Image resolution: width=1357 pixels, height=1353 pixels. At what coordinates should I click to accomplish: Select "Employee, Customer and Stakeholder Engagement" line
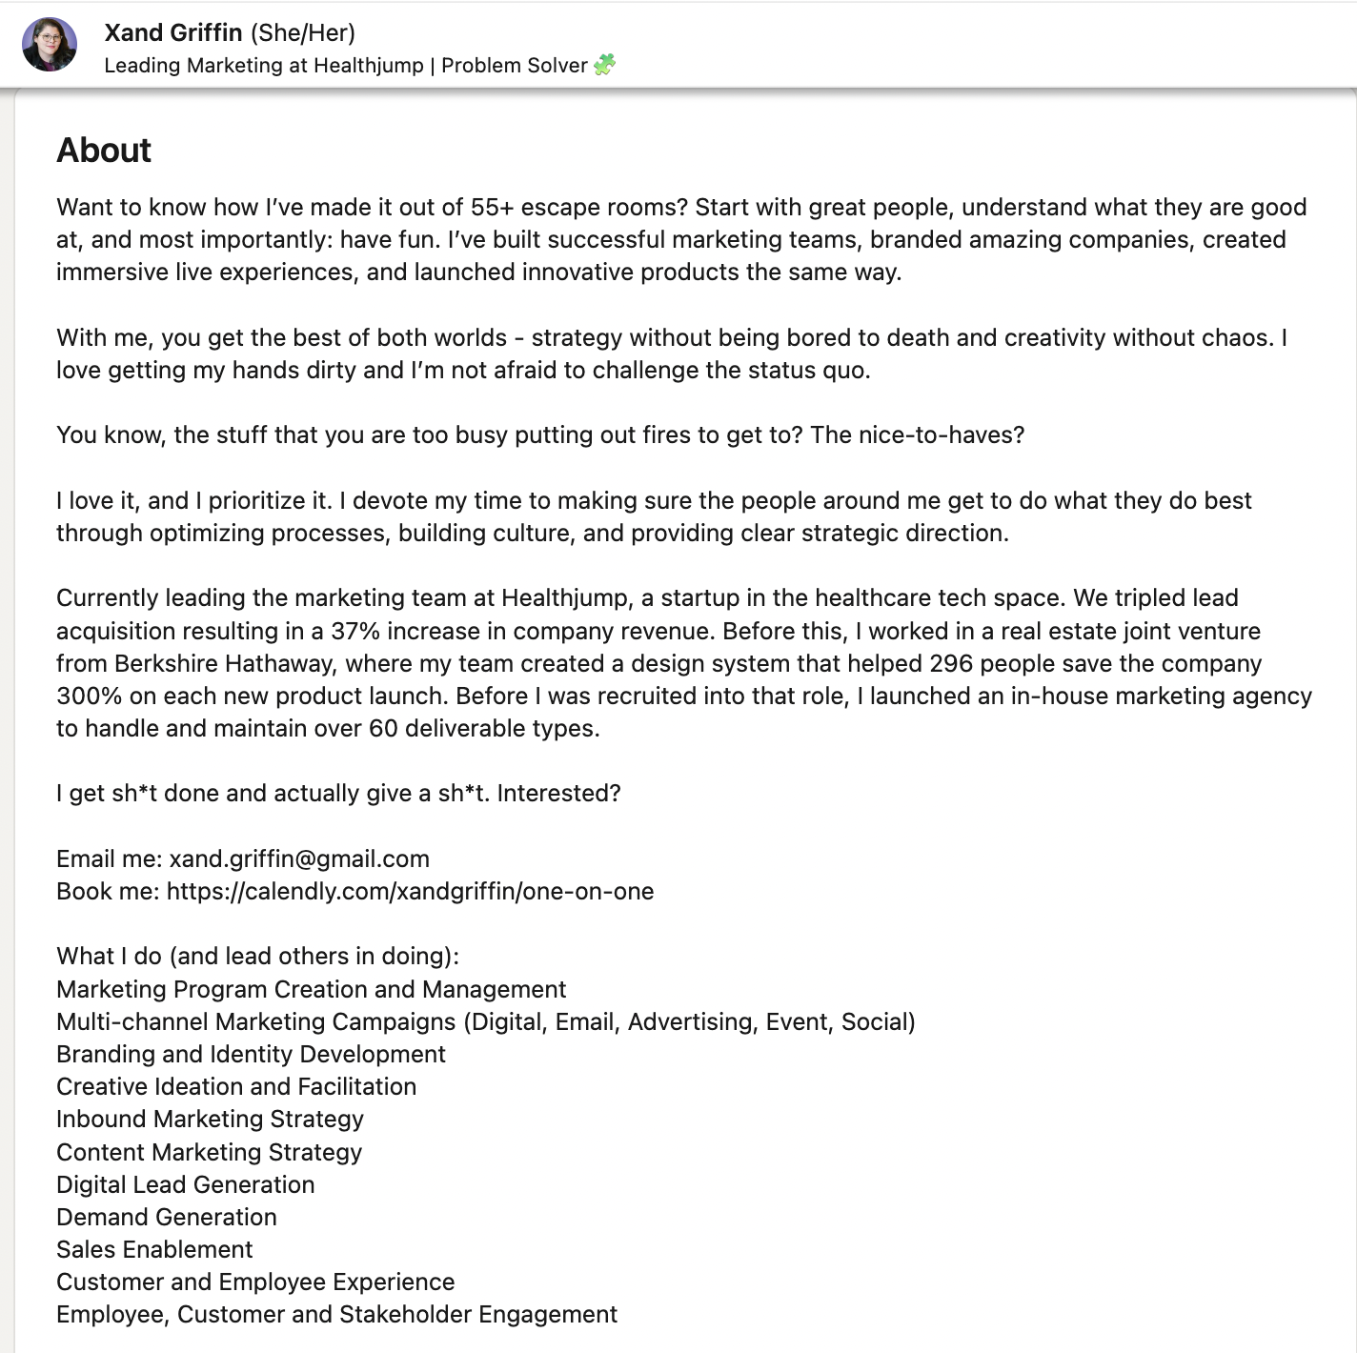click(336, 1314)
